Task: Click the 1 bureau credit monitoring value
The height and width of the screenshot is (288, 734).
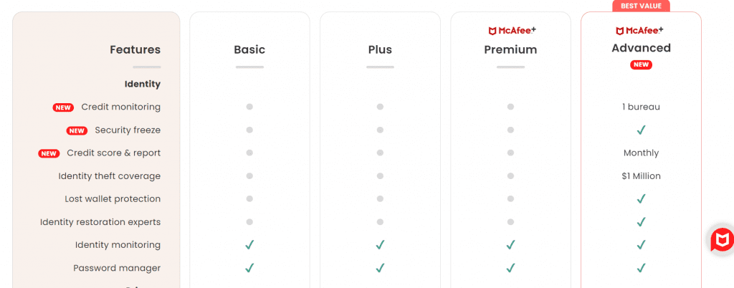Action: 641,107
